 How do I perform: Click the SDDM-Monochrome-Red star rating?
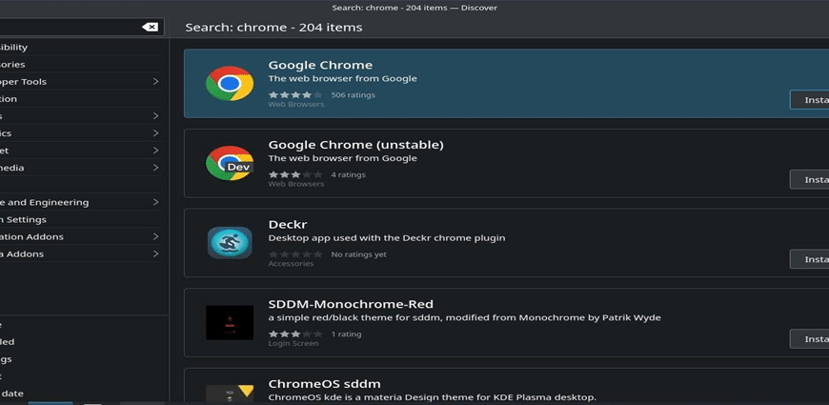(x=295, y=334)
